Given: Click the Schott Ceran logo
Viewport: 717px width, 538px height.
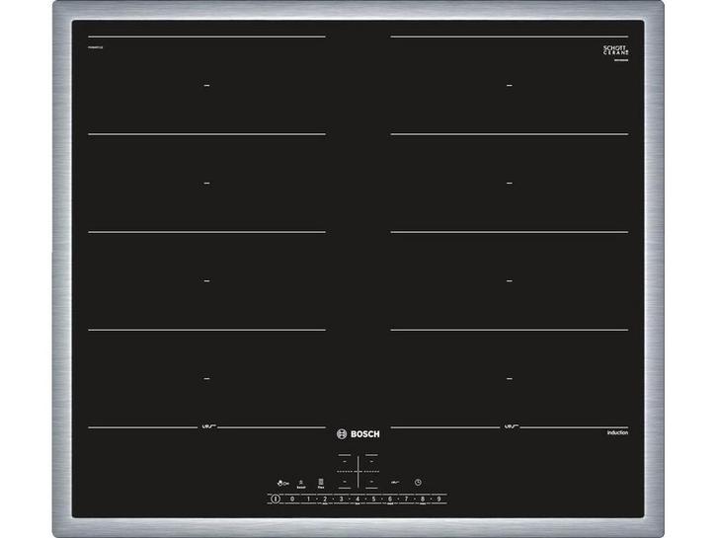Looking at the screenshot, I should tap(615, 49).
